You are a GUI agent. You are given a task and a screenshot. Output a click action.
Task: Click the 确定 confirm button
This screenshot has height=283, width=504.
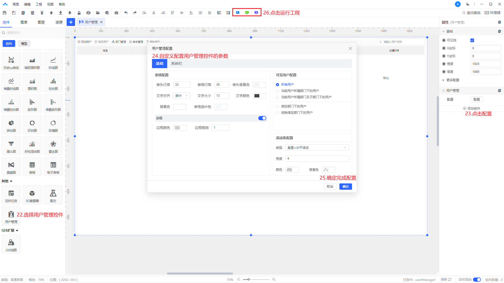(x=345, y=187)
